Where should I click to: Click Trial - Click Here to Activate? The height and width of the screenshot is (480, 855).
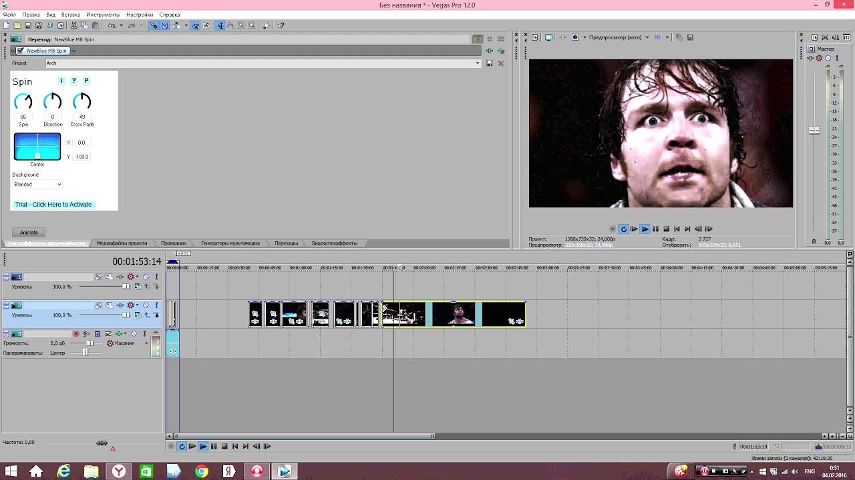pyautogui.click(x=53, y=205)
